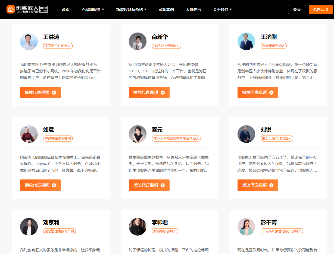Click 王济刚's avatar photo
Screen dimensions: 334x254
[x=246, y=41]
